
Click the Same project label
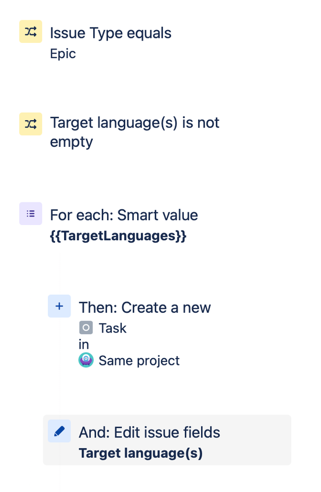(x=139, y=361)
